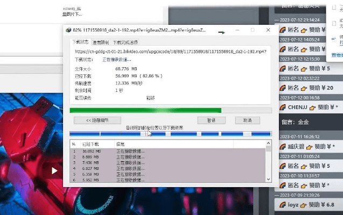This screenshot has height=215, width=343.
Task: Click the thread list scroll up arrow
Action: coord(268,143)
